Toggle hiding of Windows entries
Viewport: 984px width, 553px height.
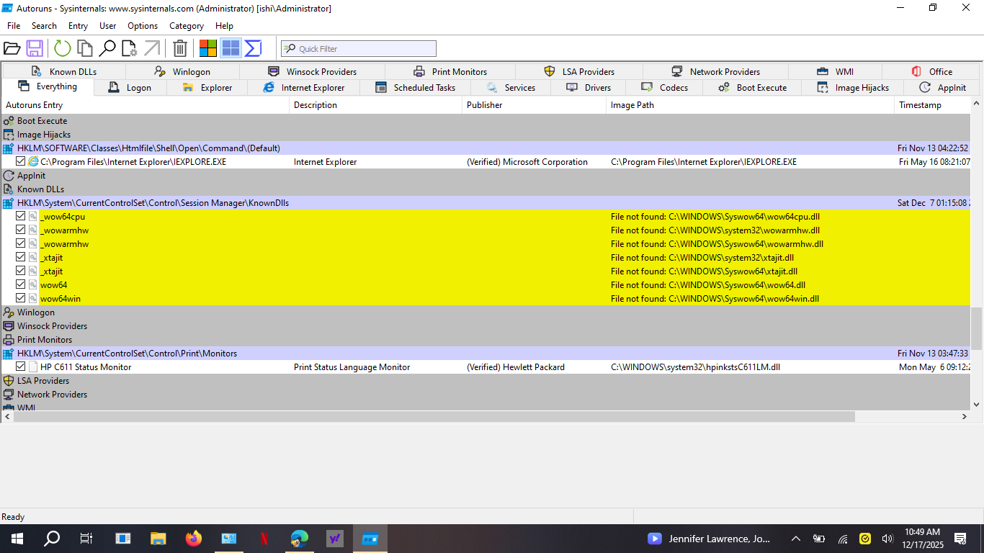pos(230,48)
